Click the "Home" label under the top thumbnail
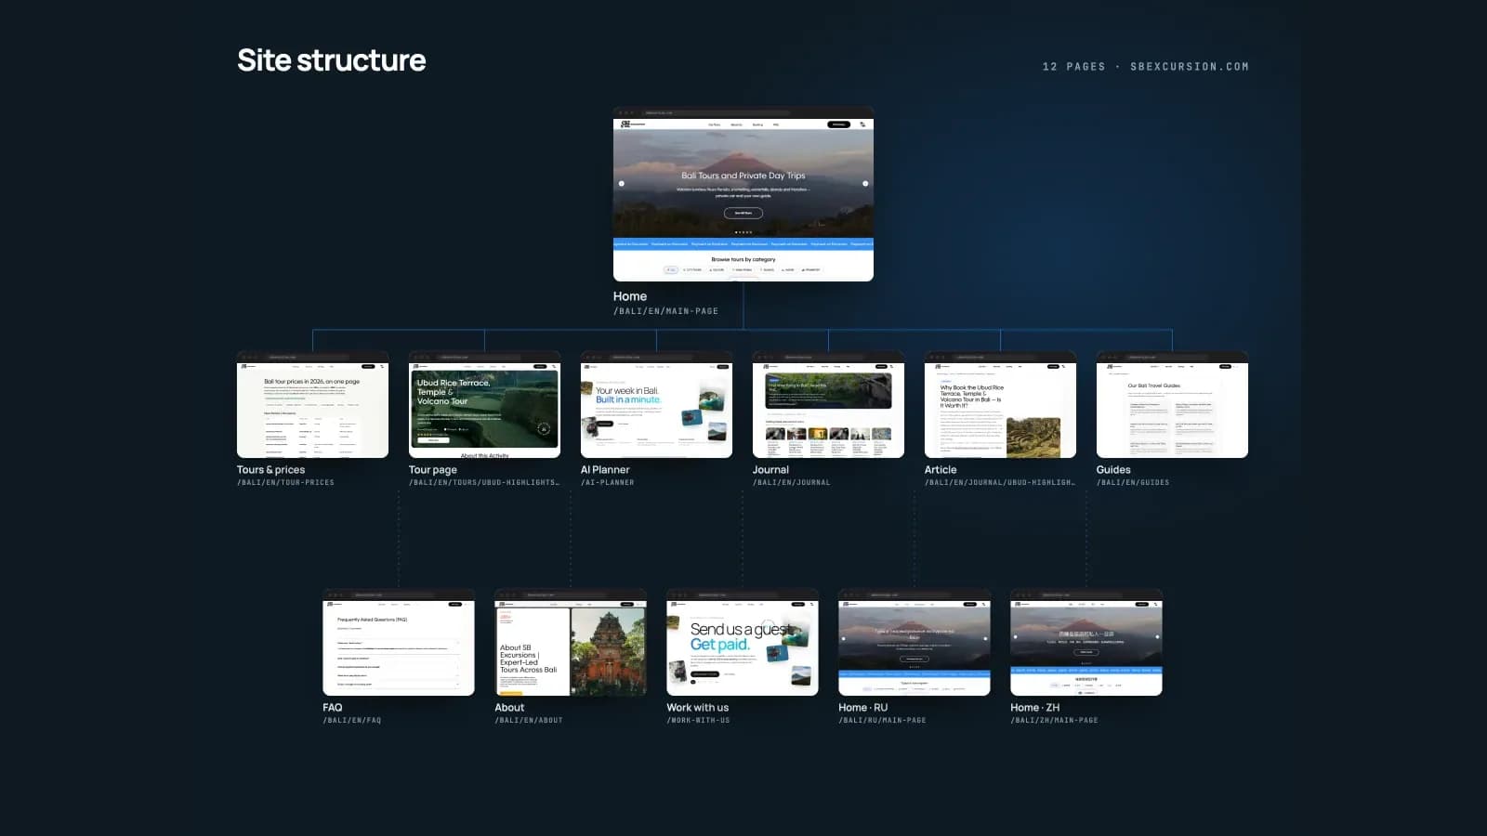1487x836 pixels. [630, 296]
